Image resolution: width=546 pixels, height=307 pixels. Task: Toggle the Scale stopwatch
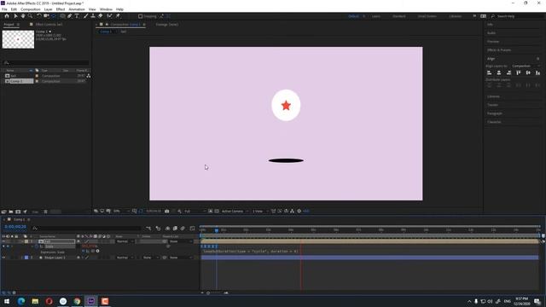[36, 246]
